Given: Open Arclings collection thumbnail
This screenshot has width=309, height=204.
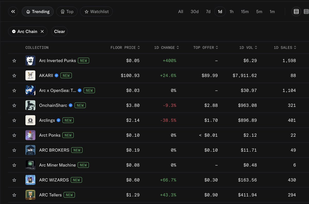Looking at the screenshot, I should (30, 120).
